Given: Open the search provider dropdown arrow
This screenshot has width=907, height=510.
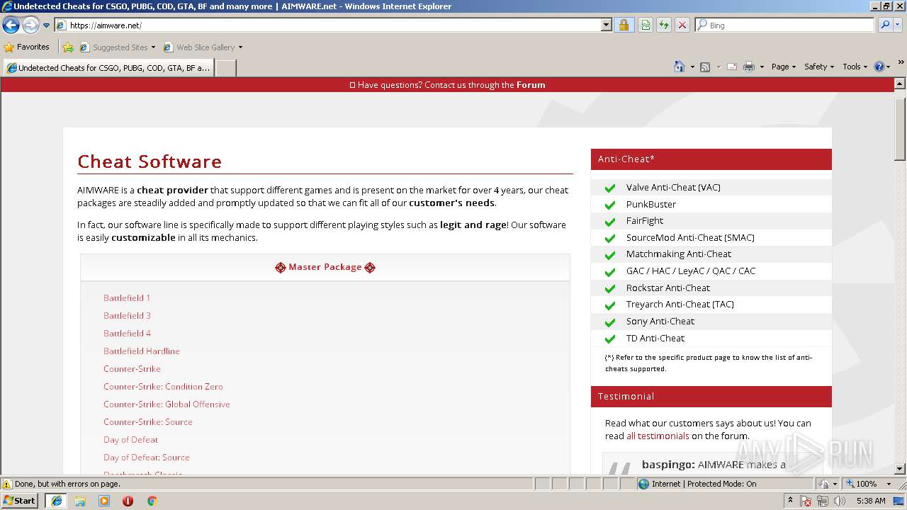Looking at the screenshot, I should click(x=898, y=25).
